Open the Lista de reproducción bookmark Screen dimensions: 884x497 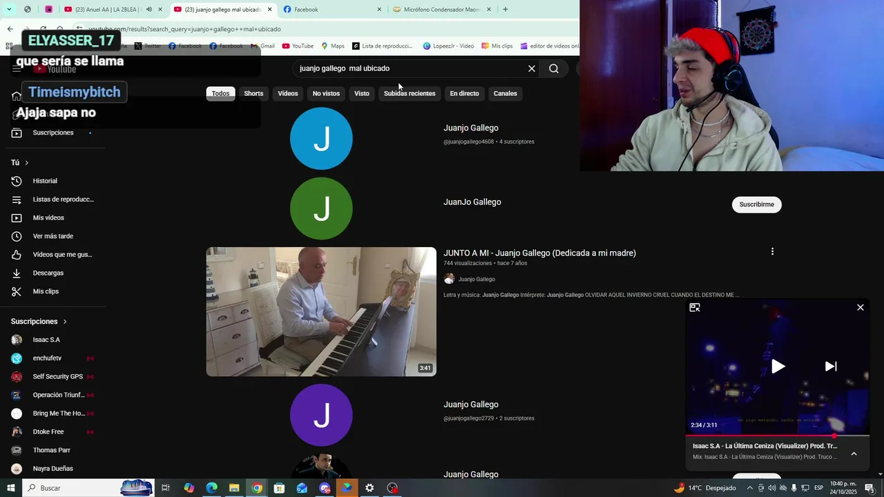coord(382,46)
